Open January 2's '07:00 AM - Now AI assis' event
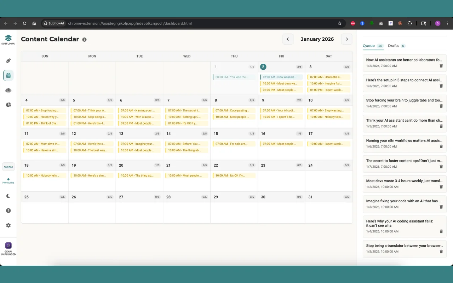Image resolution: width=453 pixels, height=283 pixels. pyautogui.click(x=281, y=77)
